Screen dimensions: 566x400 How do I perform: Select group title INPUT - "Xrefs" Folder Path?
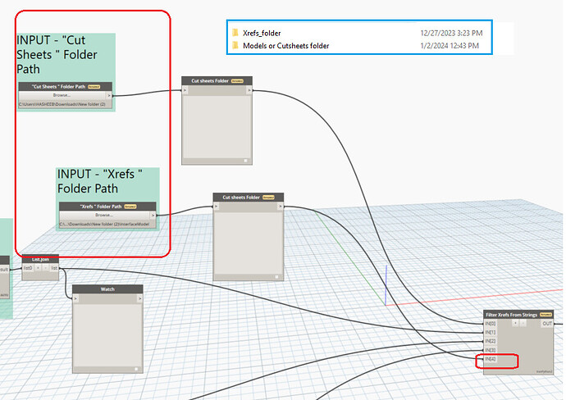click(100, 181)
